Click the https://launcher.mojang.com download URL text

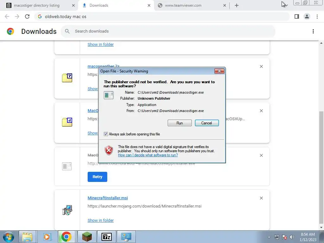click(x=144, y=206)
